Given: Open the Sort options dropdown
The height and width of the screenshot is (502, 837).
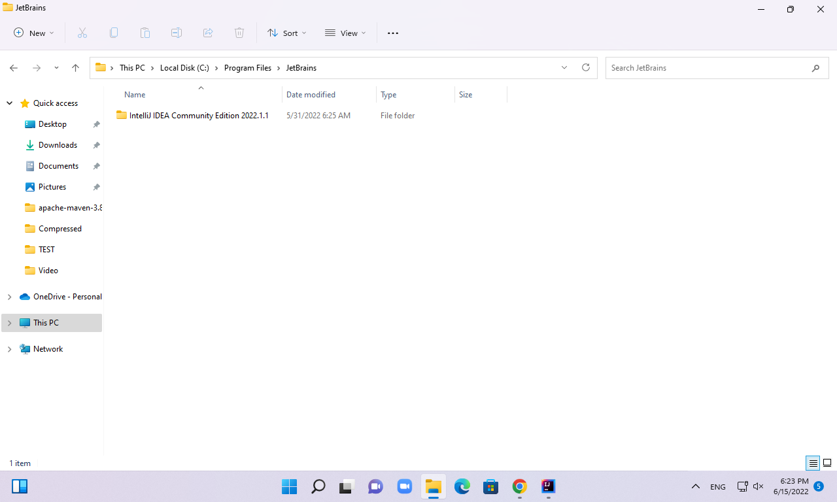Looking at the screenshot, I should coord(287,33).
